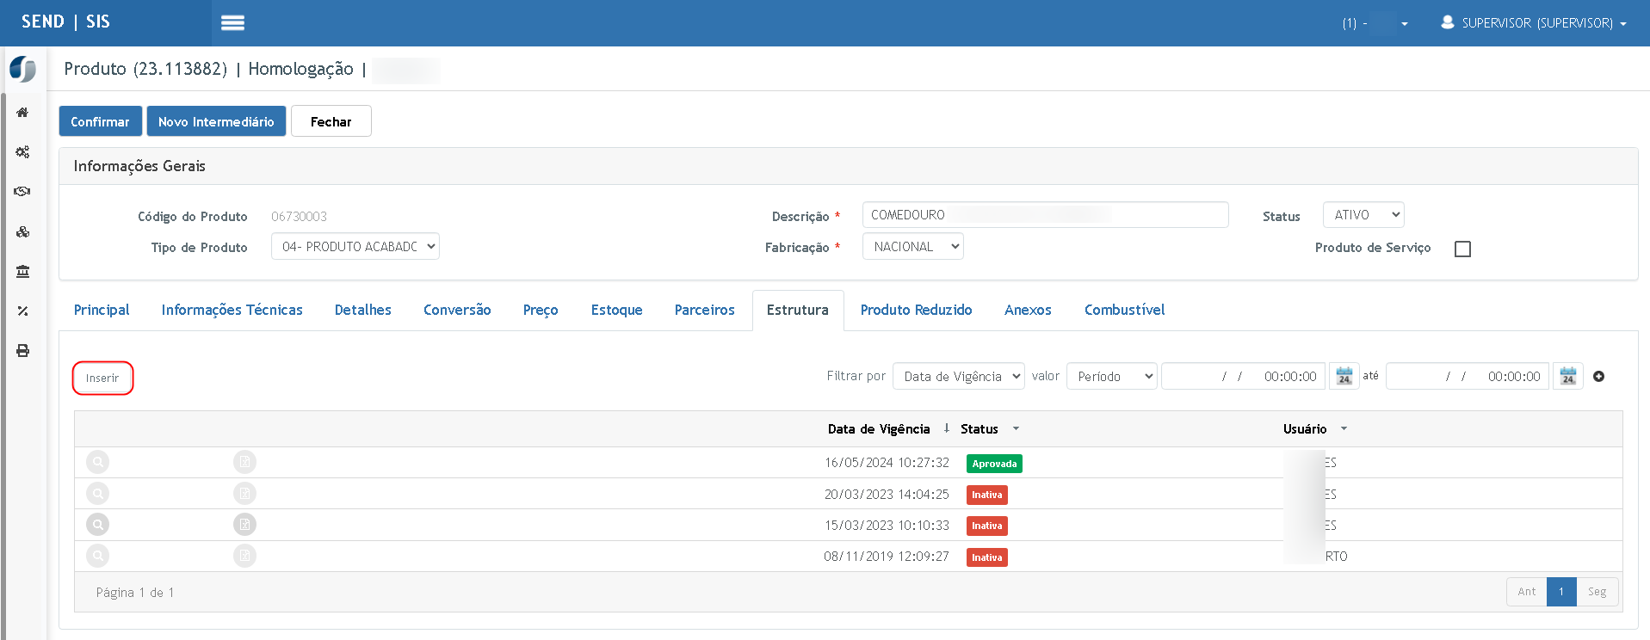Viewport: 1650px width, 640px height.
Task: Click document icon in 20/03/2023 row
Action: coord(244,494)
